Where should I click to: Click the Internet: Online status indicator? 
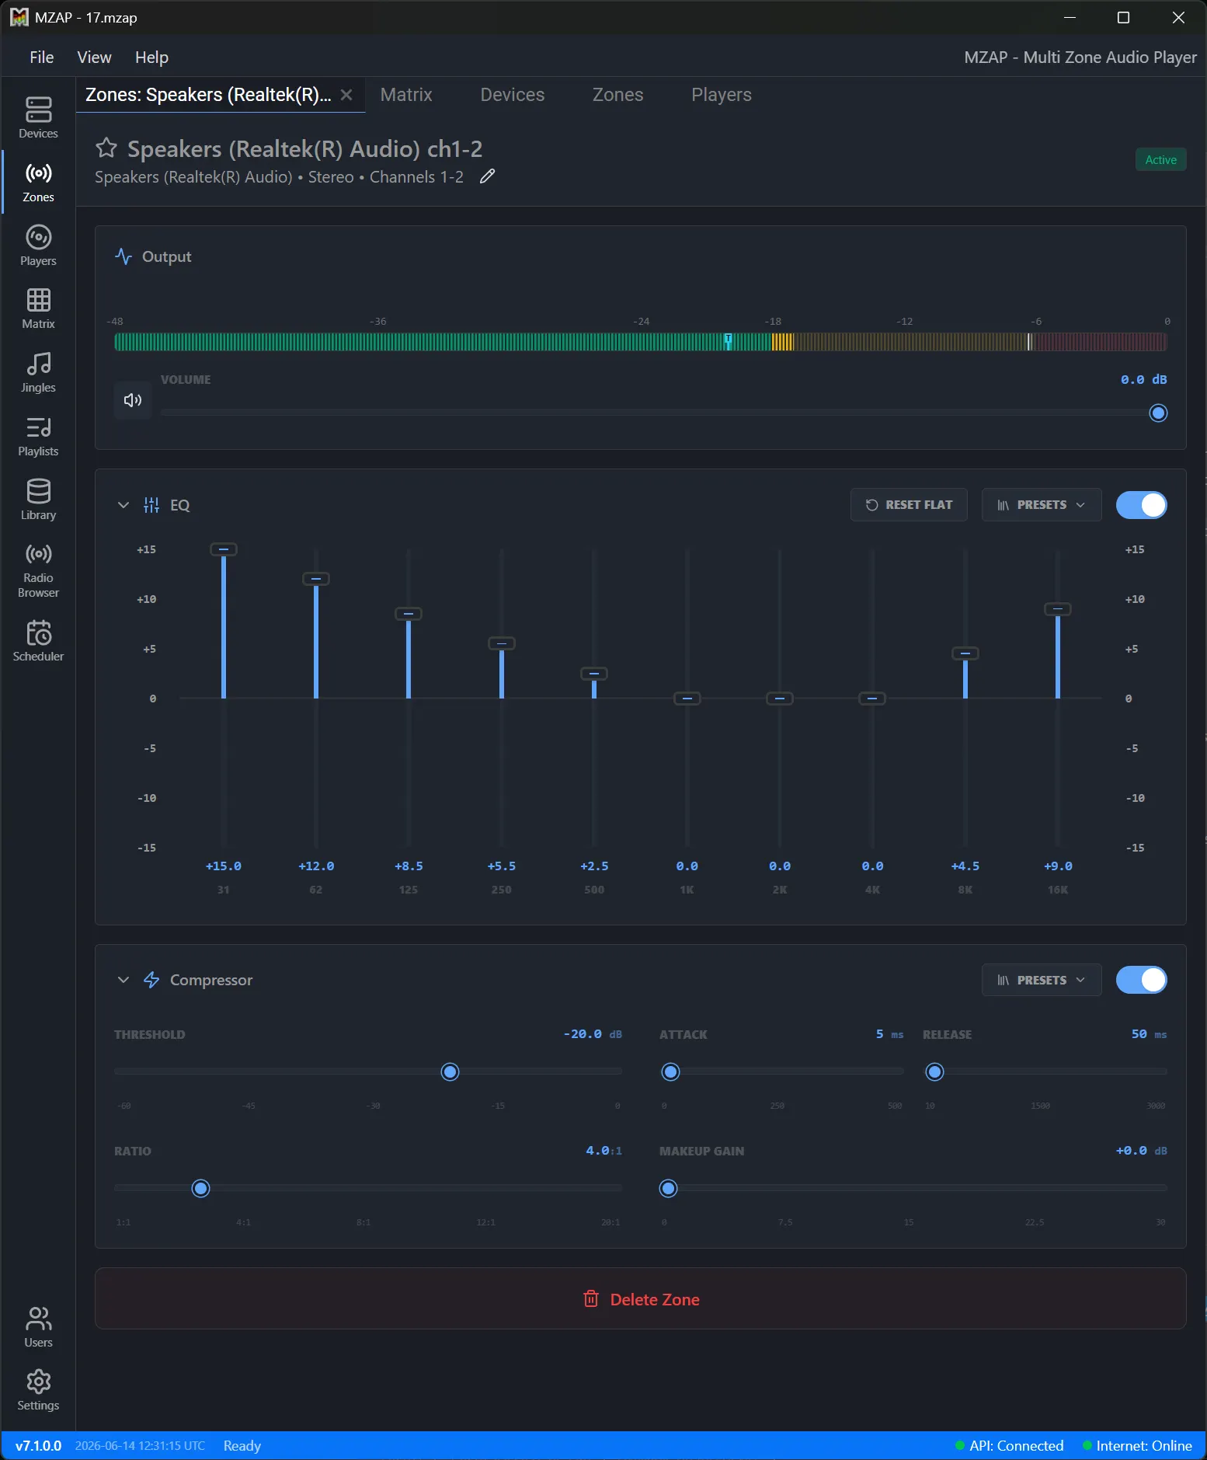coord(1137,1446)
